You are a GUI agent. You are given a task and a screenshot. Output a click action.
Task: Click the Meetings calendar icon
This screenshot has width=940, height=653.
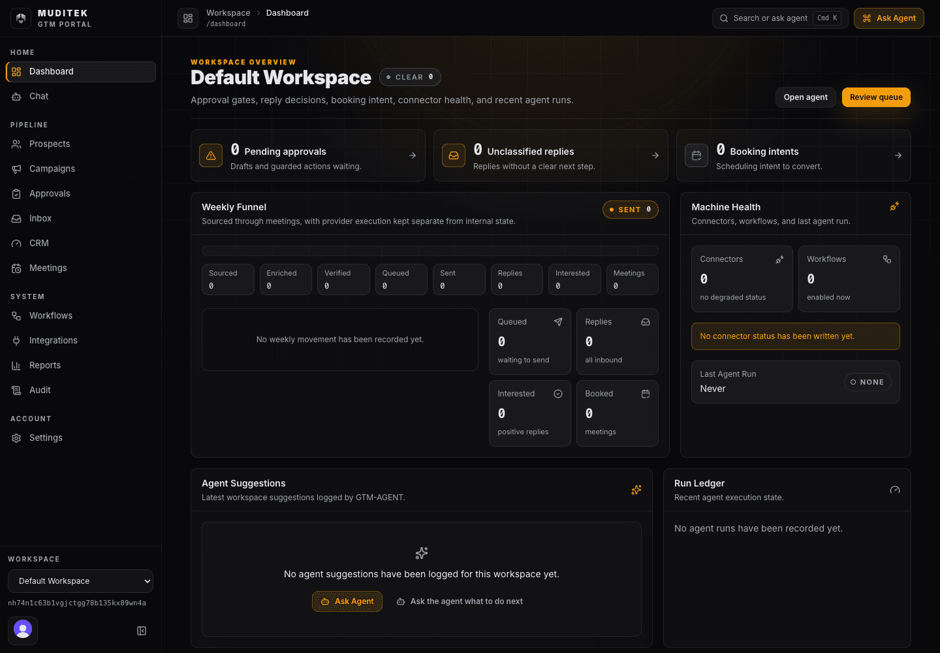tap(16, 268)
